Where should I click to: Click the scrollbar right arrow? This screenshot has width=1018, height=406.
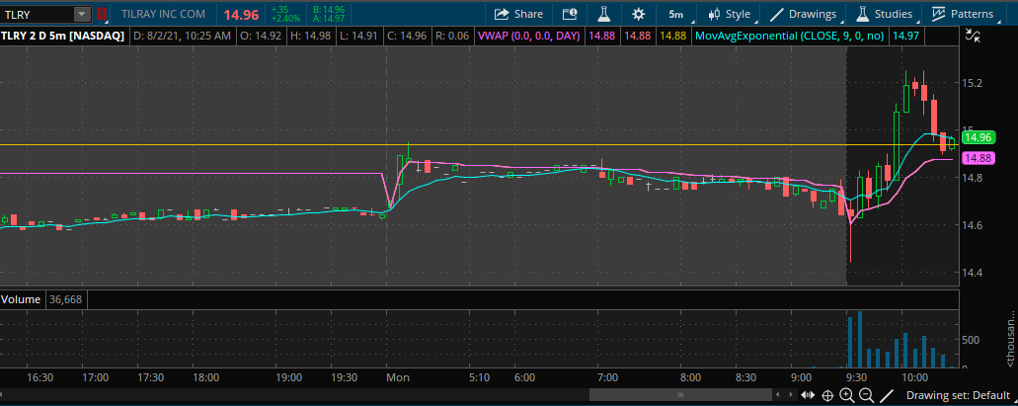click(790, 394)
